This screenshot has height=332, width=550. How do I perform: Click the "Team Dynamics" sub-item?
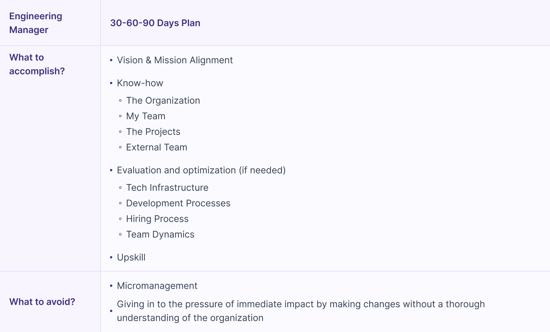pos(160,234)
